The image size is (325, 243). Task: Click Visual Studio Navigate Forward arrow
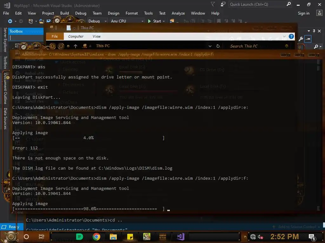click(x=21, y=21)
